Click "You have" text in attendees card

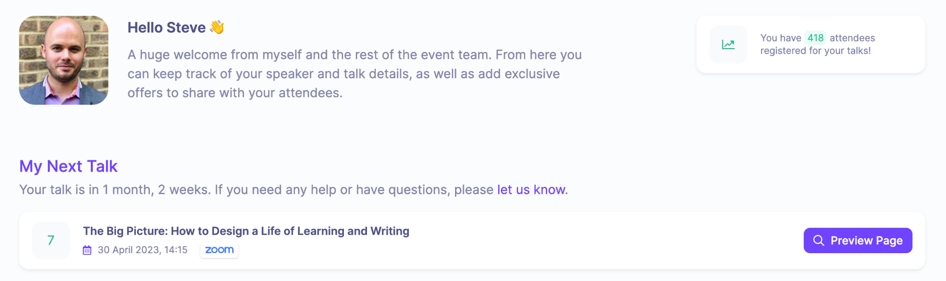pyautogui.click(x=780, y=38)
